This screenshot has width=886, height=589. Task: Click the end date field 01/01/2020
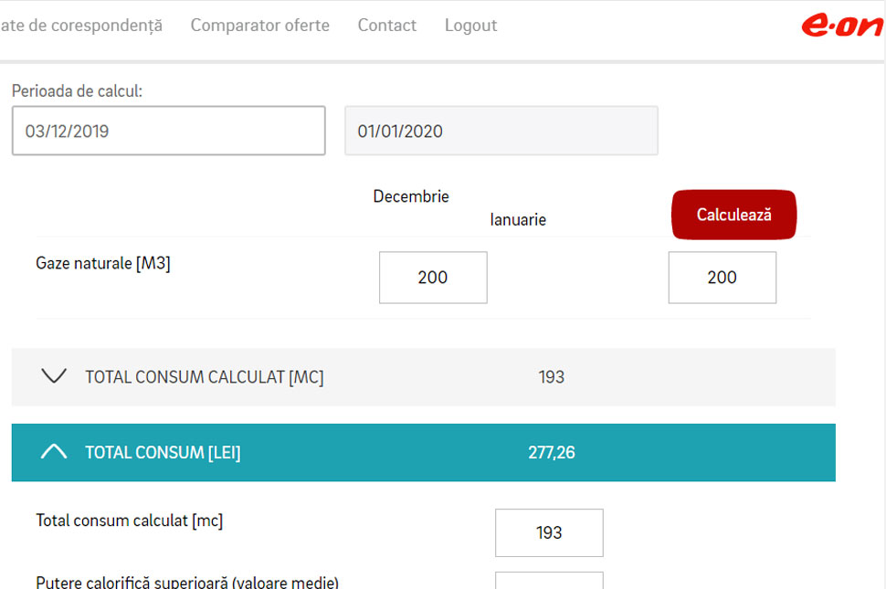coord(501,131)
